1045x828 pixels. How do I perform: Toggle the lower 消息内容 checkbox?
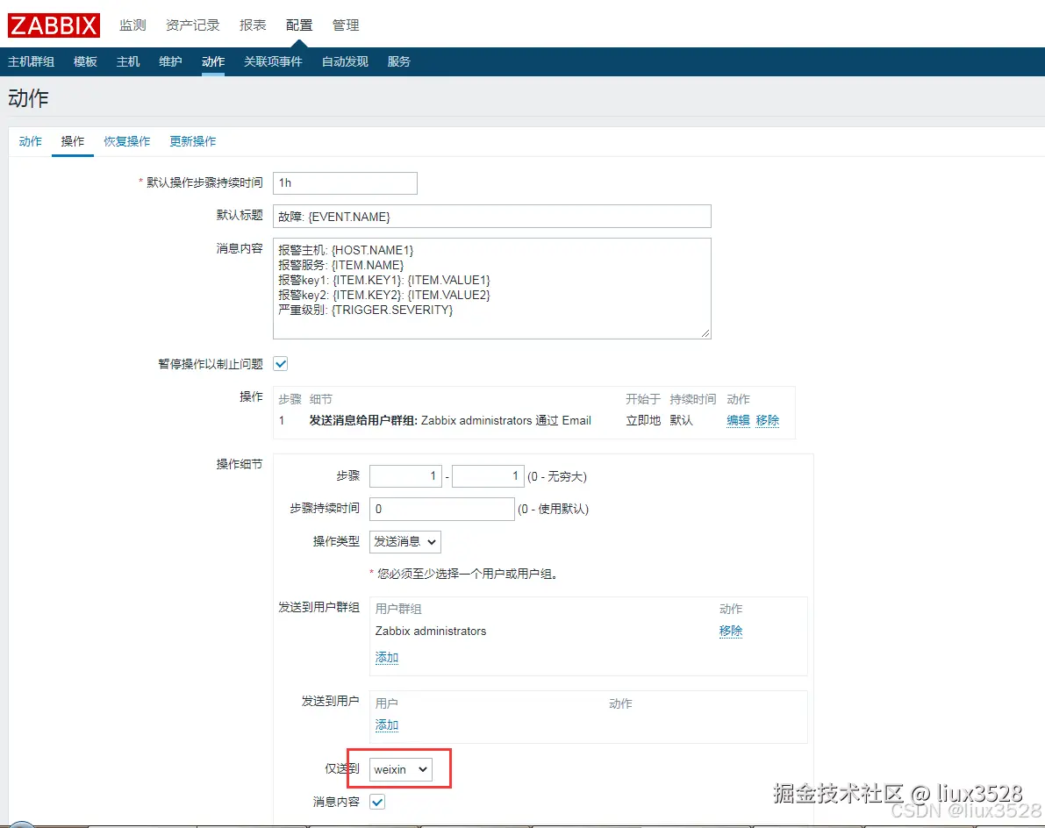[x=377, y=802]
